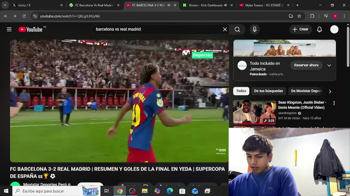Open the Mail app taskbar icon
The height and width of the screenshot is (196, 350).
point(195,191)
